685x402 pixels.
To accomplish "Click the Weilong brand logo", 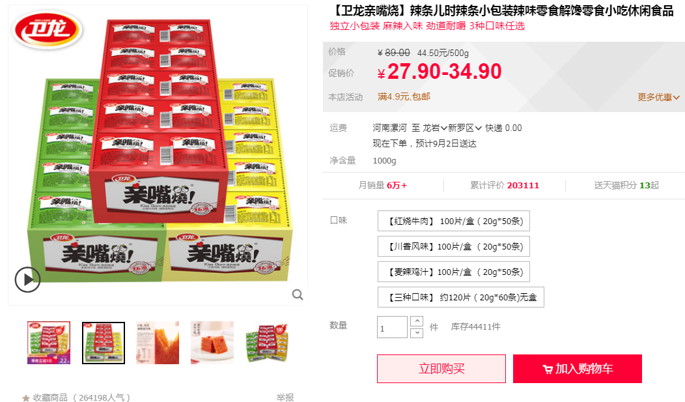I will click(x=47, y=30).
